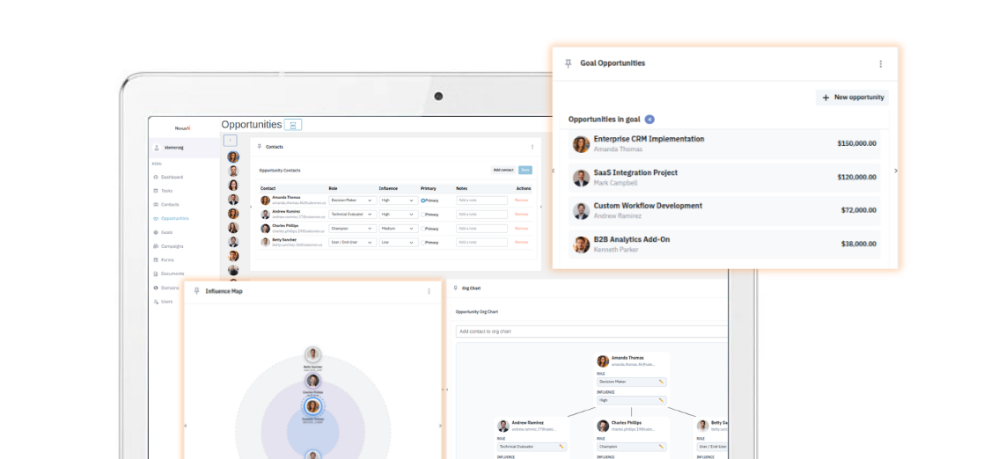The width and height of the screenshot is (998, 459).
Task: Open Betty Sanchez Low influence dropdown
Action: coord(398,242)
